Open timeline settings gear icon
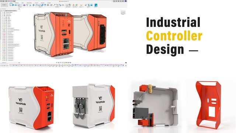Viewport: 236px width, 133px height. [126, 66]
